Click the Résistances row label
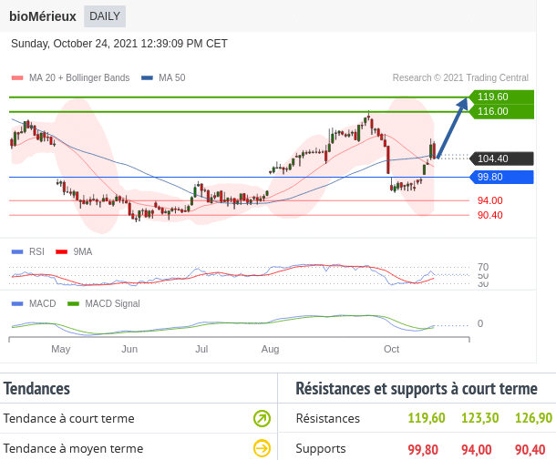 tap(328, 418)
